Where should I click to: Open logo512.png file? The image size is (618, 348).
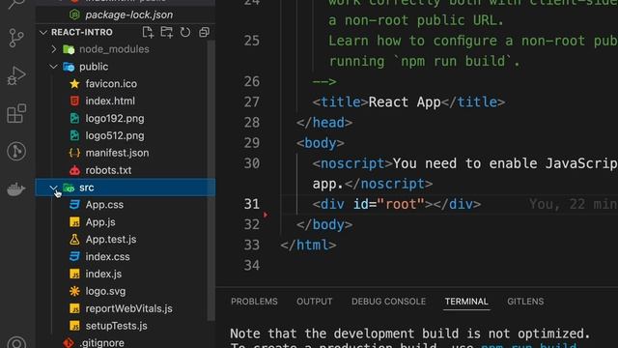pyautogui.click(x=115, y=135)
